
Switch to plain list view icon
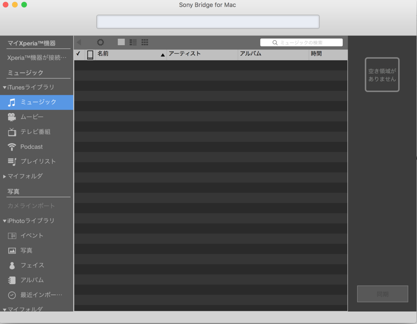(121, 42)
